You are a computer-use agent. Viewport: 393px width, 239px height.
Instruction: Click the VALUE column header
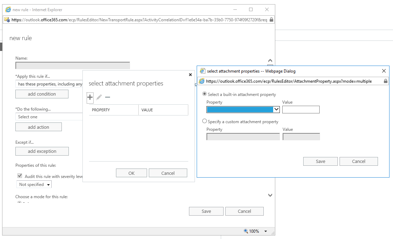point(163,110)
